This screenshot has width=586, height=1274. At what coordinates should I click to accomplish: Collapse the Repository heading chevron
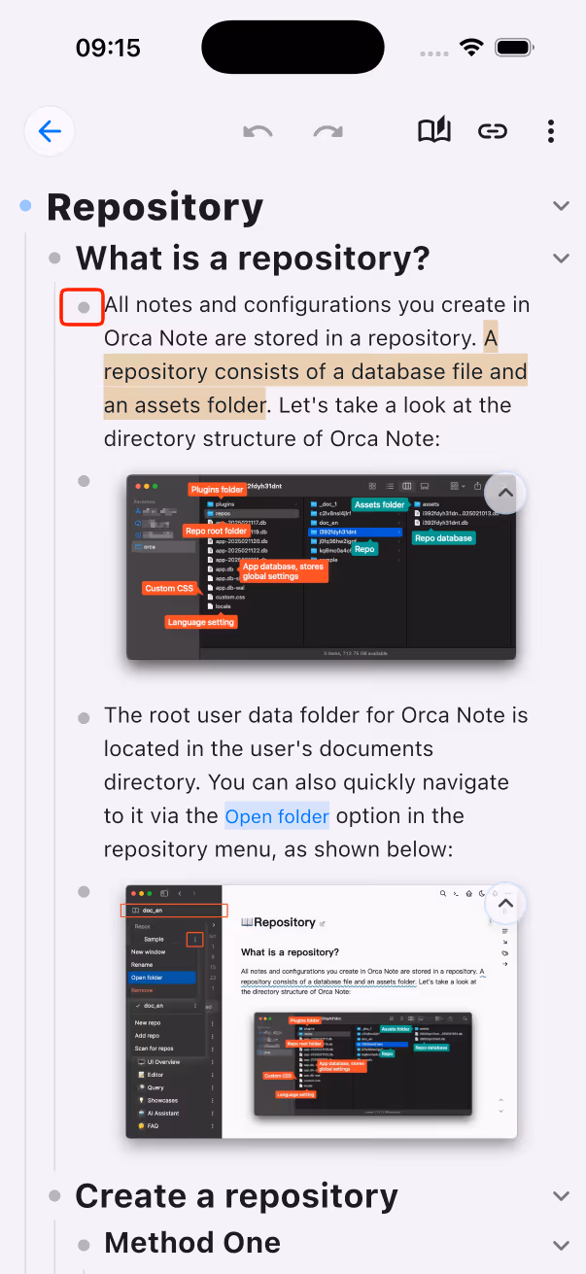click(x=561, y=206)
